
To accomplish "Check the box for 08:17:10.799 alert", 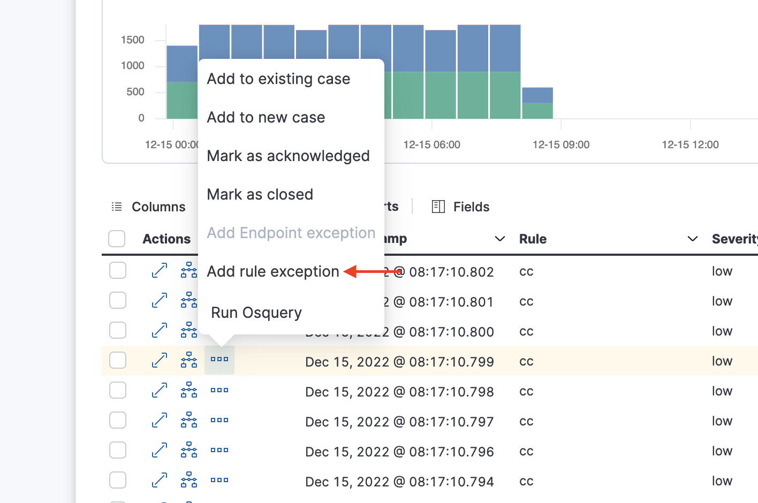I will [x=118, y=361].
